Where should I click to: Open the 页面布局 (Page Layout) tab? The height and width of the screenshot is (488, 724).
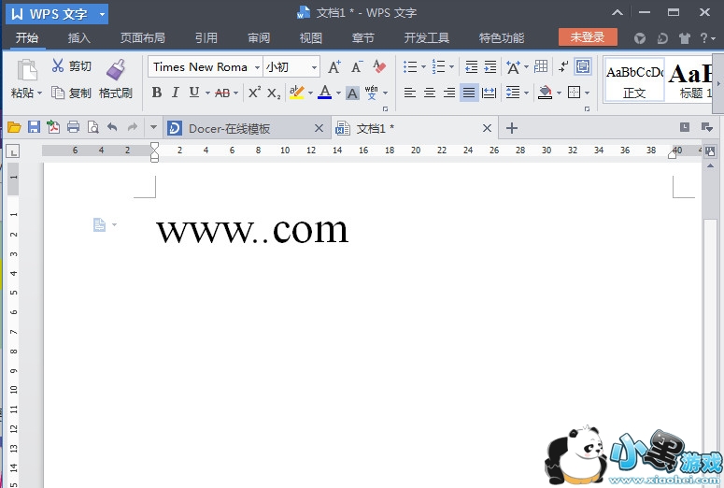(x=143, y=38)
